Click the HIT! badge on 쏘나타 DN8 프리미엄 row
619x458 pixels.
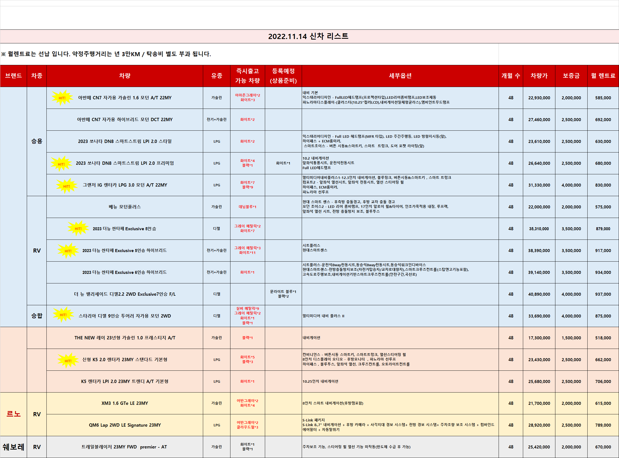coord(61,164)
